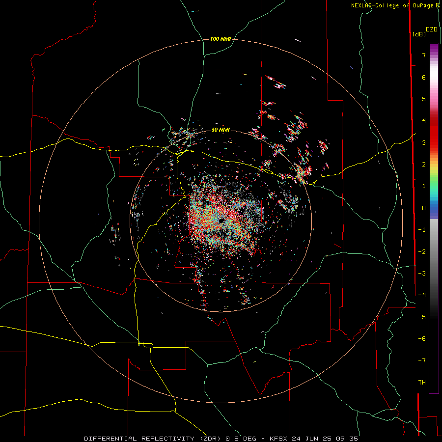This screenshot has width=442, height=442.
Task: Click the -6 value on the scale
Action: coord(422,339)
